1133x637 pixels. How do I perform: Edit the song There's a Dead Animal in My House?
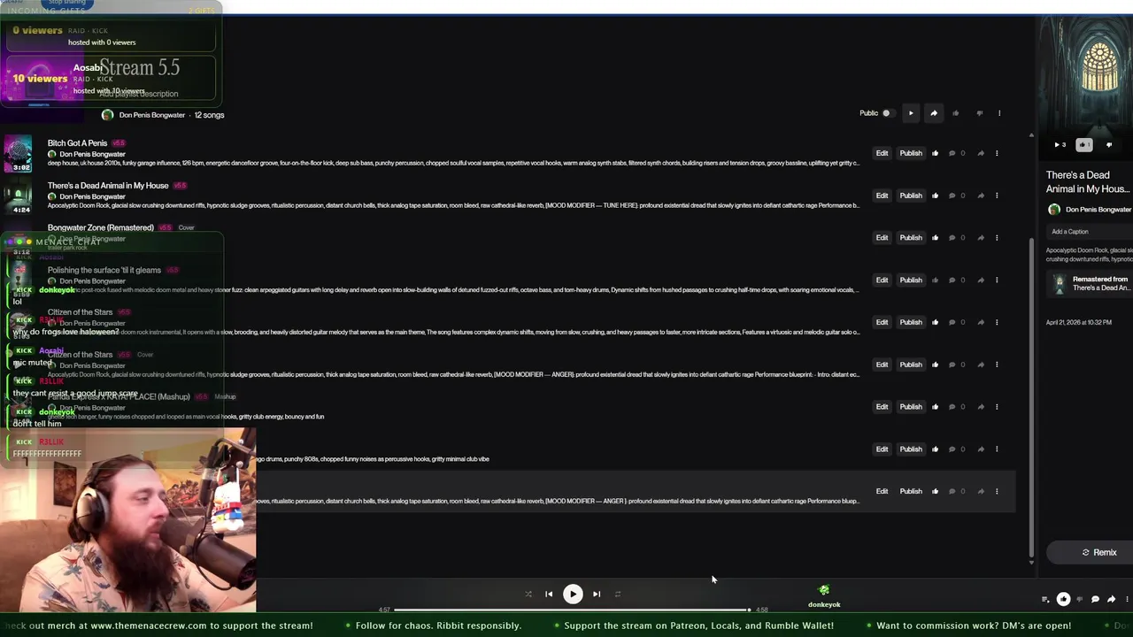pos(882,196)
